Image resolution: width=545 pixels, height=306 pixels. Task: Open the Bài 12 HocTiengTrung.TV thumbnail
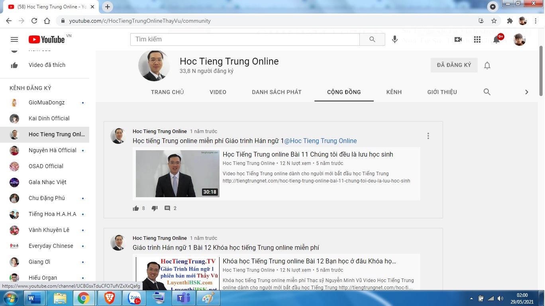[178, 274]
